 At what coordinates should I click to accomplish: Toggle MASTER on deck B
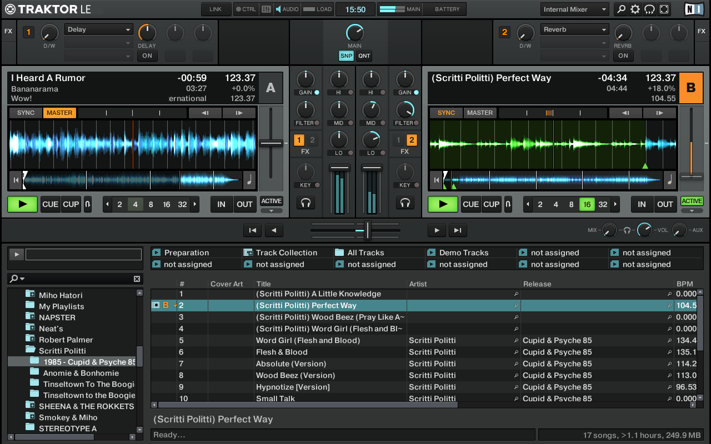click(x=480, y=113)
